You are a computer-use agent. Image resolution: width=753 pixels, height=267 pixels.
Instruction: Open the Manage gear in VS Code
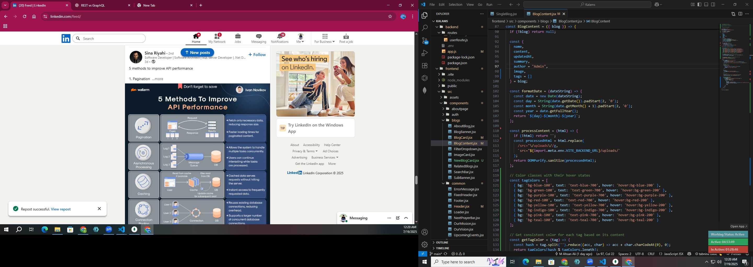tap(425, 245)
